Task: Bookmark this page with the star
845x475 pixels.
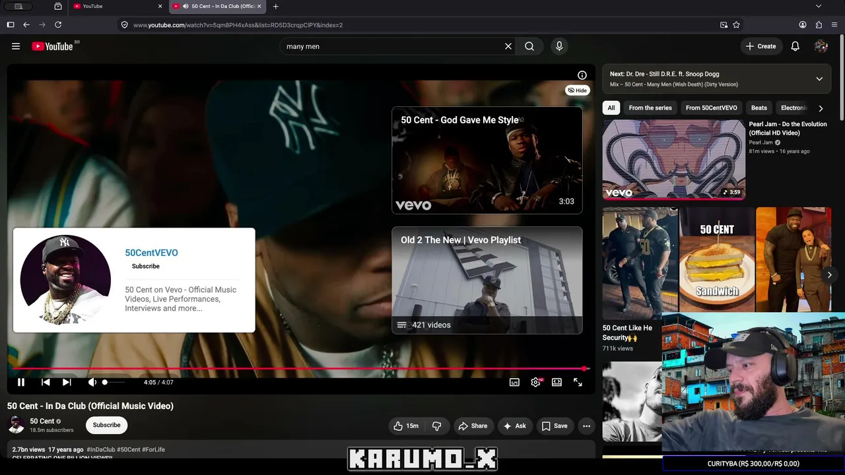Action: click(x=736, y=24)
